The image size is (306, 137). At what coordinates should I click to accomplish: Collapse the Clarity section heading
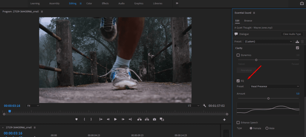click(x=239, y=48)
